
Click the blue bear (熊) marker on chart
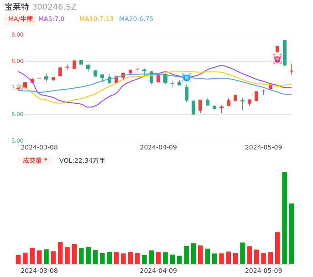[x=187, y=78]
